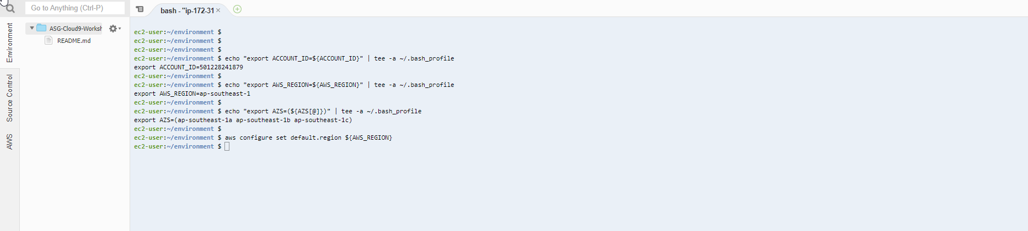
Task: Click the export ACCOUNT_ID output line
Action: click(189, 67)
